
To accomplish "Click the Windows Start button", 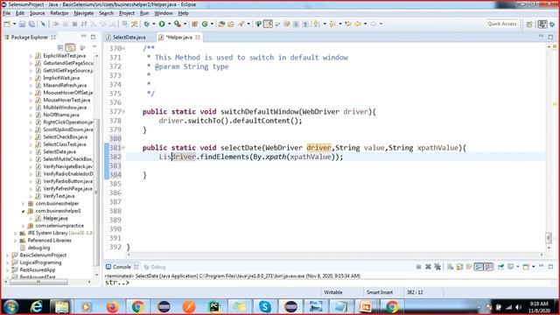I will (x=10, y=307).
